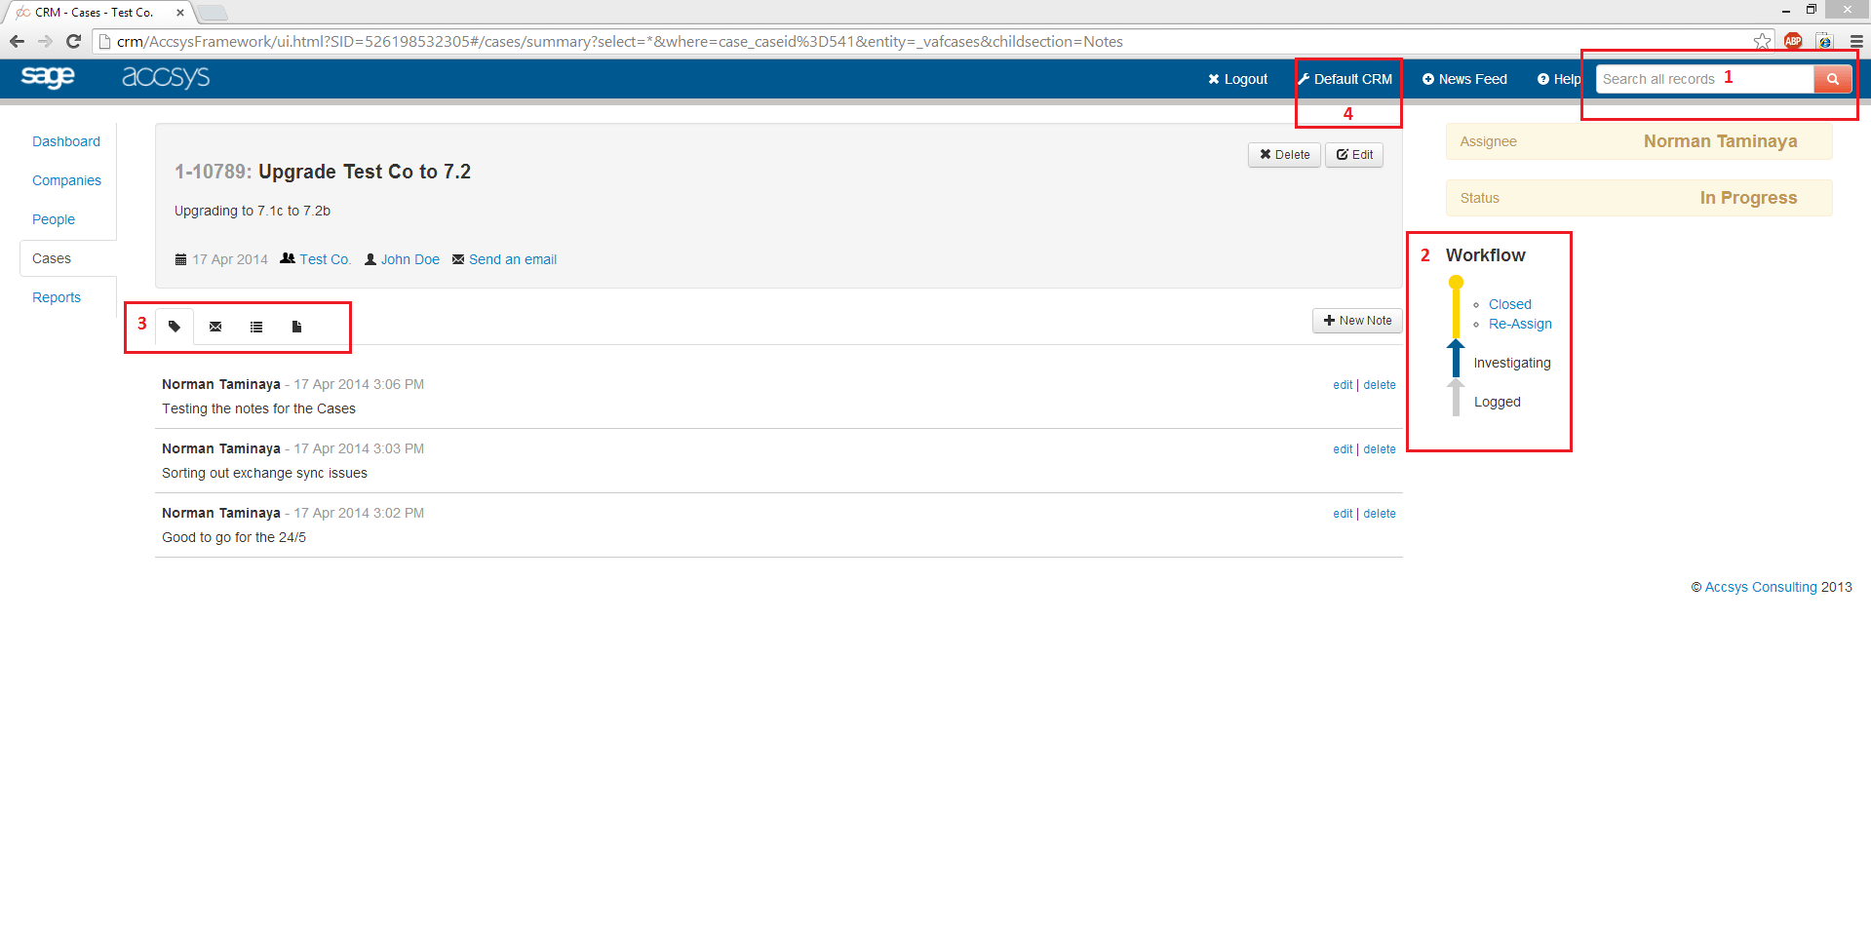Open the Test Co. company link
Viewport: 1871px width, 931px height.
click(325, 259)
